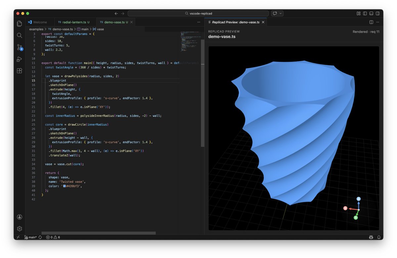Screen dimensions: 397x258
Task: Click 'polysideInnerRadius' call on line 23
Action: click(97, 116)
